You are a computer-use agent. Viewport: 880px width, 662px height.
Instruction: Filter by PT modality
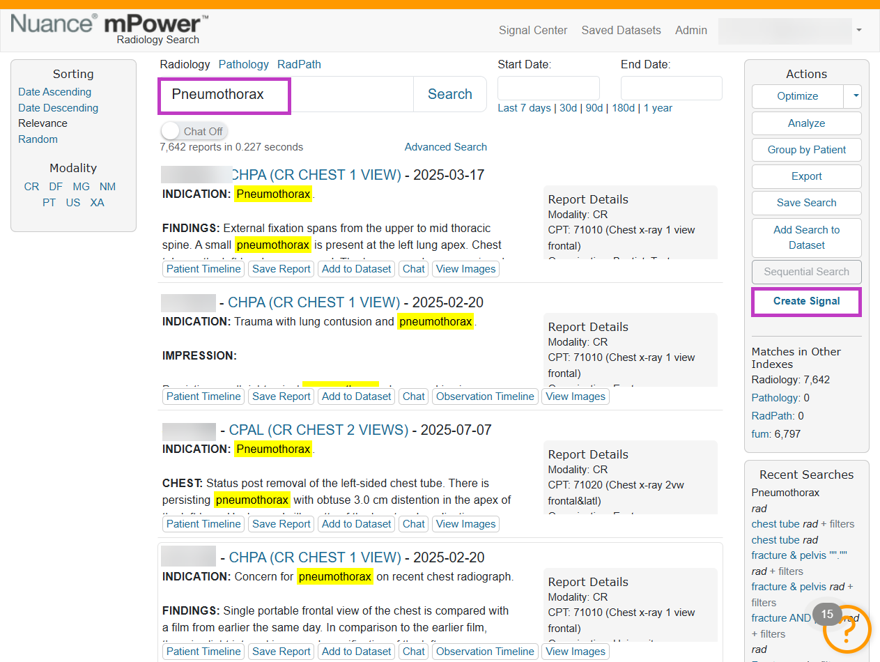pyautogui.click(x=49, y=203)
